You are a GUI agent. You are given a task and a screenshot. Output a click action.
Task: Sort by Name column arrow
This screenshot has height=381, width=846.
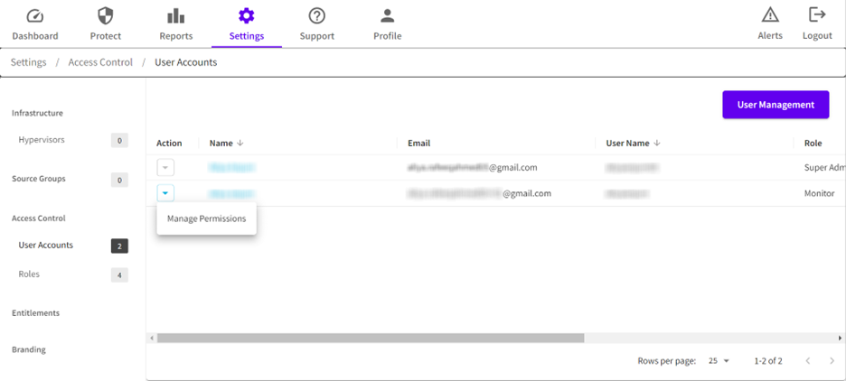point(240,143)
